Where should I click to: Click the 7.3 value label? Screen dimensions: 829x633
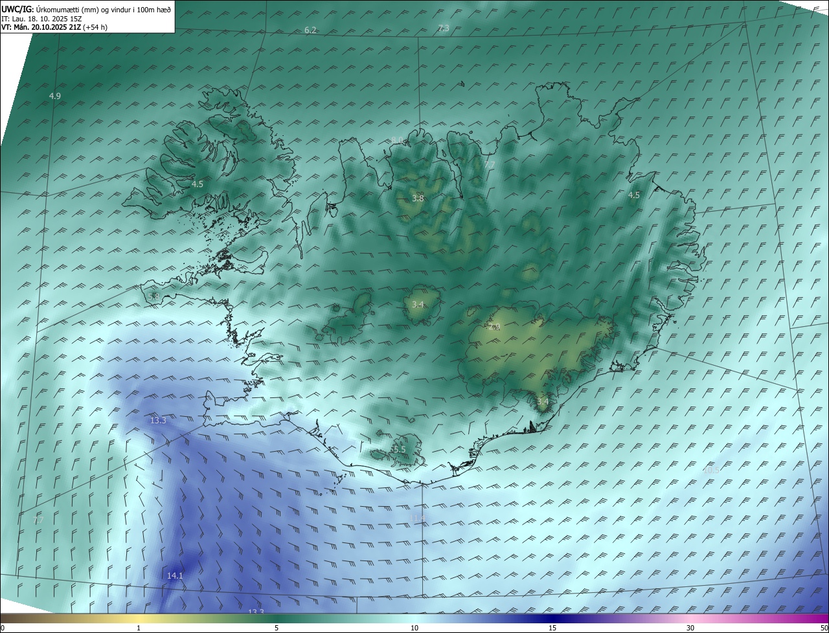click(x=444, y=28)
